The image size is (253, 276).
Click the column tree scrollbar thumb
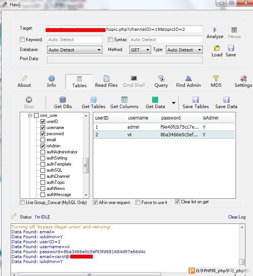[86, 166]
